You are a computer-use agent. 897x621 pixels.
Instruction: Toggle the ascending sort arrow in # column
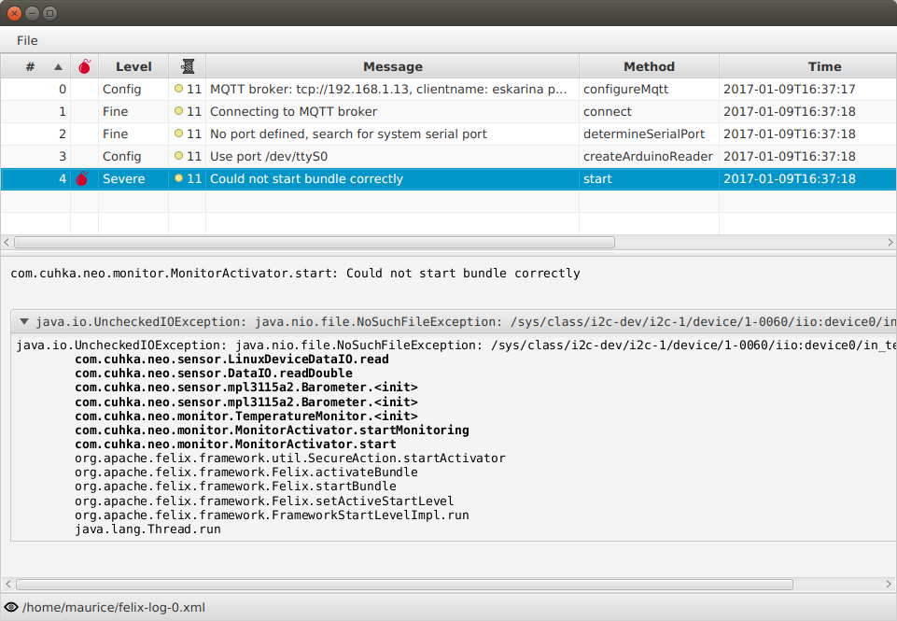click(59, 67)
